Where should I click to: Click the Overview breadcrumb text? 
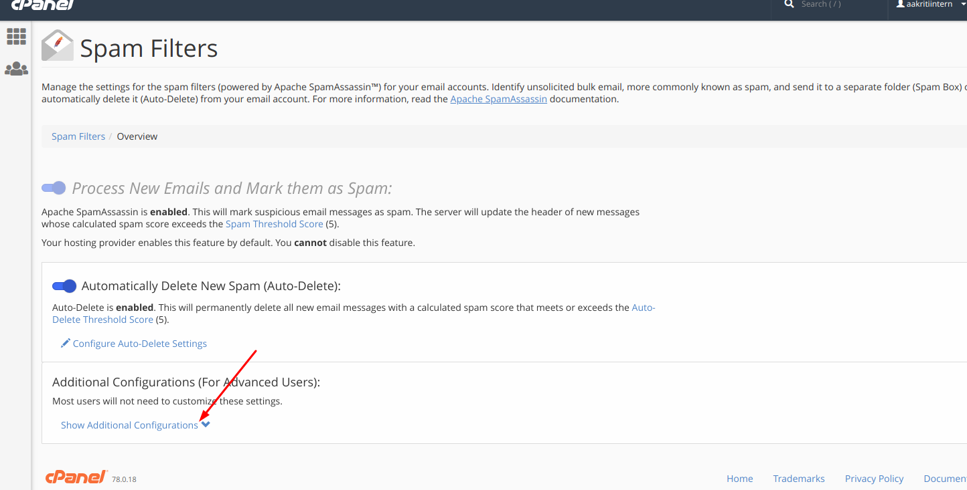pyautogui.click(x=137, y=136)
